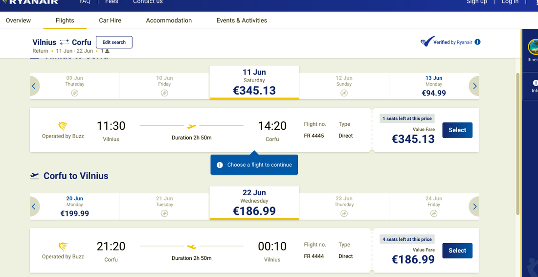Show earlier outbound dates with left arrow

click(x=34, y=86)
